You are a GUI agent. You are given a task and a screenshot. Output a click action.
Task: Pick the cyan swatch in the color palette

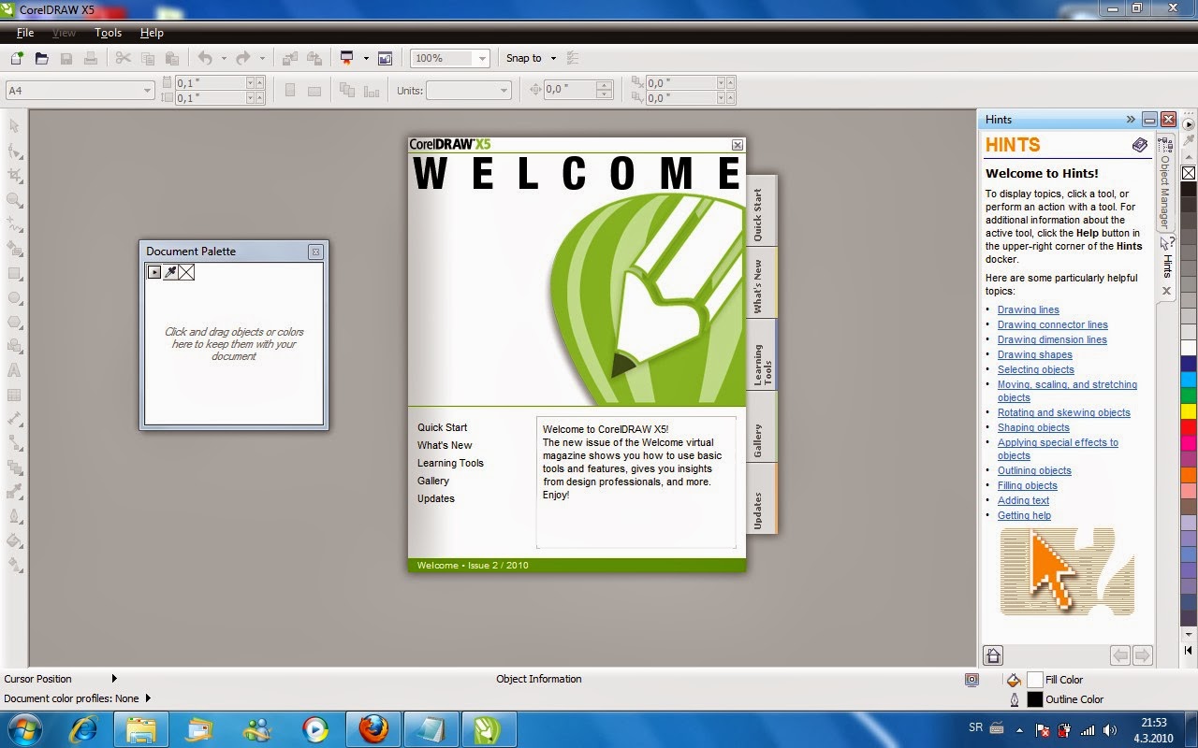point(1189,380)
